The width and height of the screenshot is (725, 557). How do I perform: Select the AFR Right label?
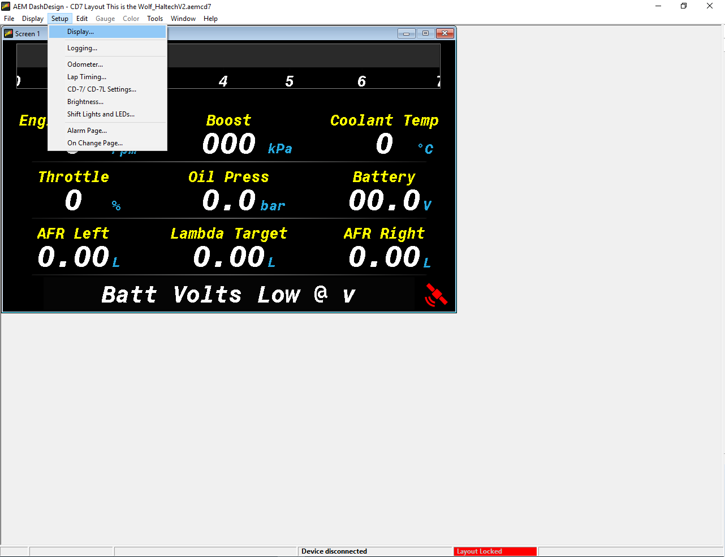(384, 234)
